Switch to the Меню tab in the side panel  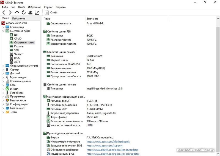pyautogui.click(x=5, y=18)
